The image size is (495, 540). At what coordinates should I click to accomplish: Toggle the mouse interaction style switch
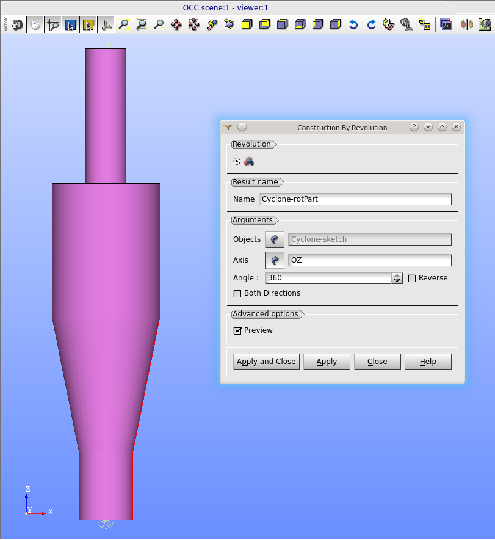(x=35, y=25)
